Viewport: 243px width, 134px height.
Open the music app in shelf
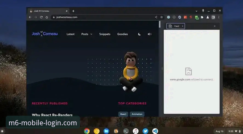(136, 131)
